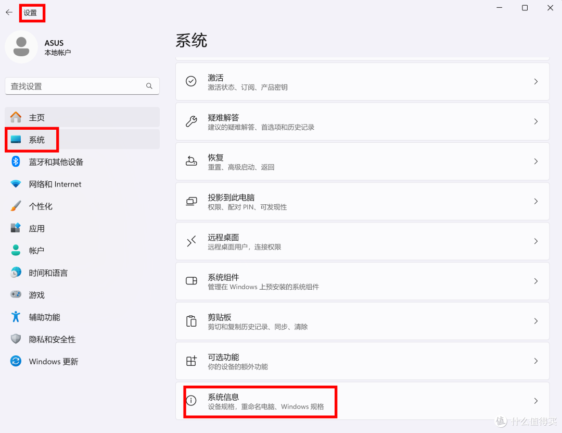Click the shield icon for 隐私和安全性

16,339
